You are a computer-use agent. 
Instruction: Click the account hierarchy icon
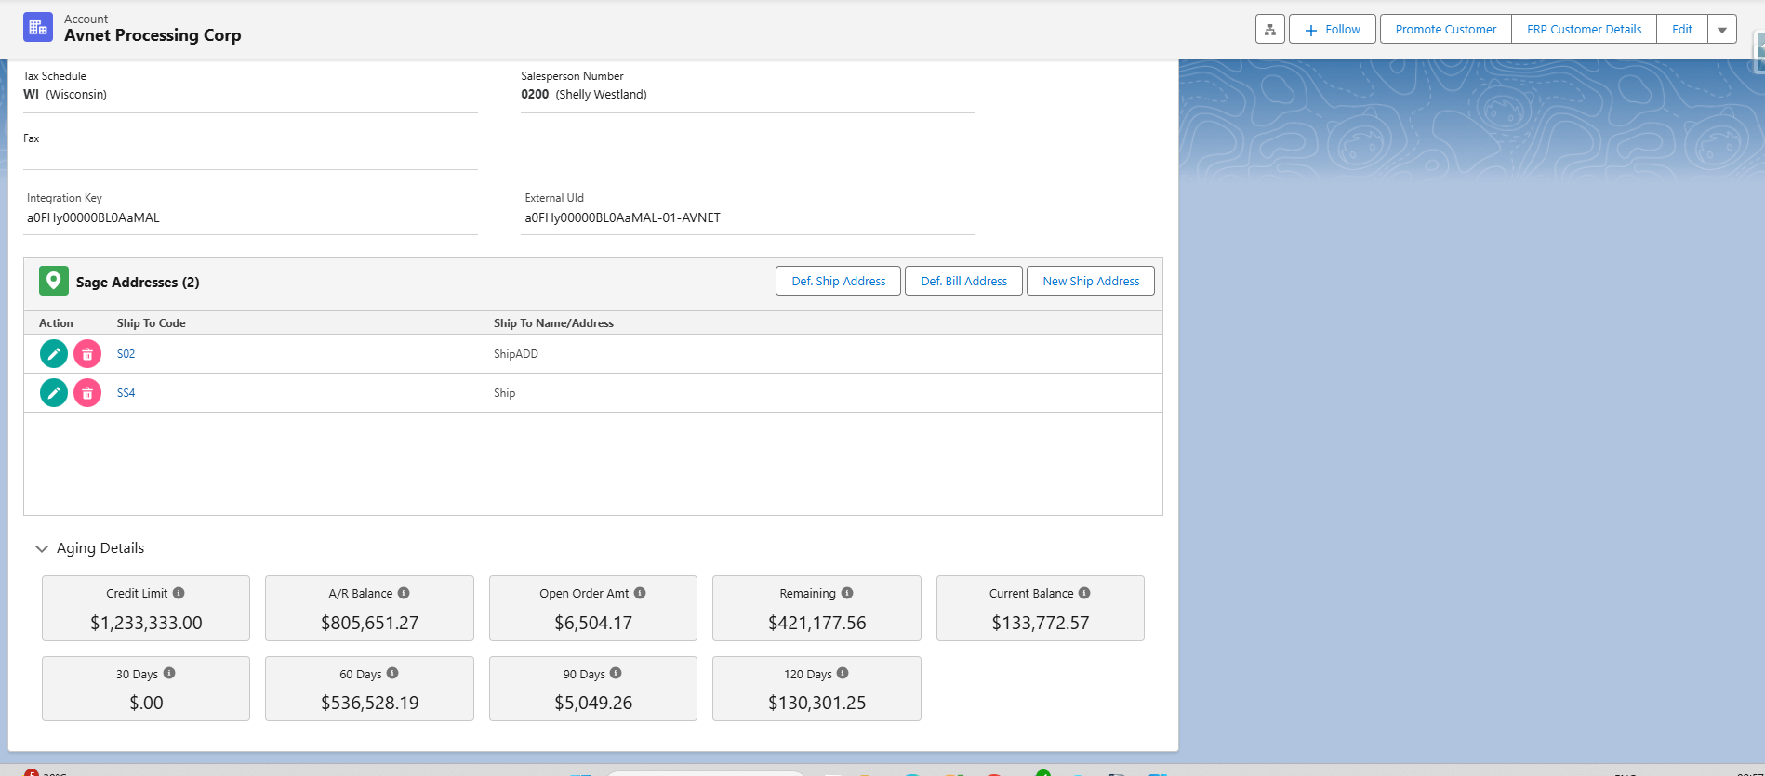[1269, 30]
